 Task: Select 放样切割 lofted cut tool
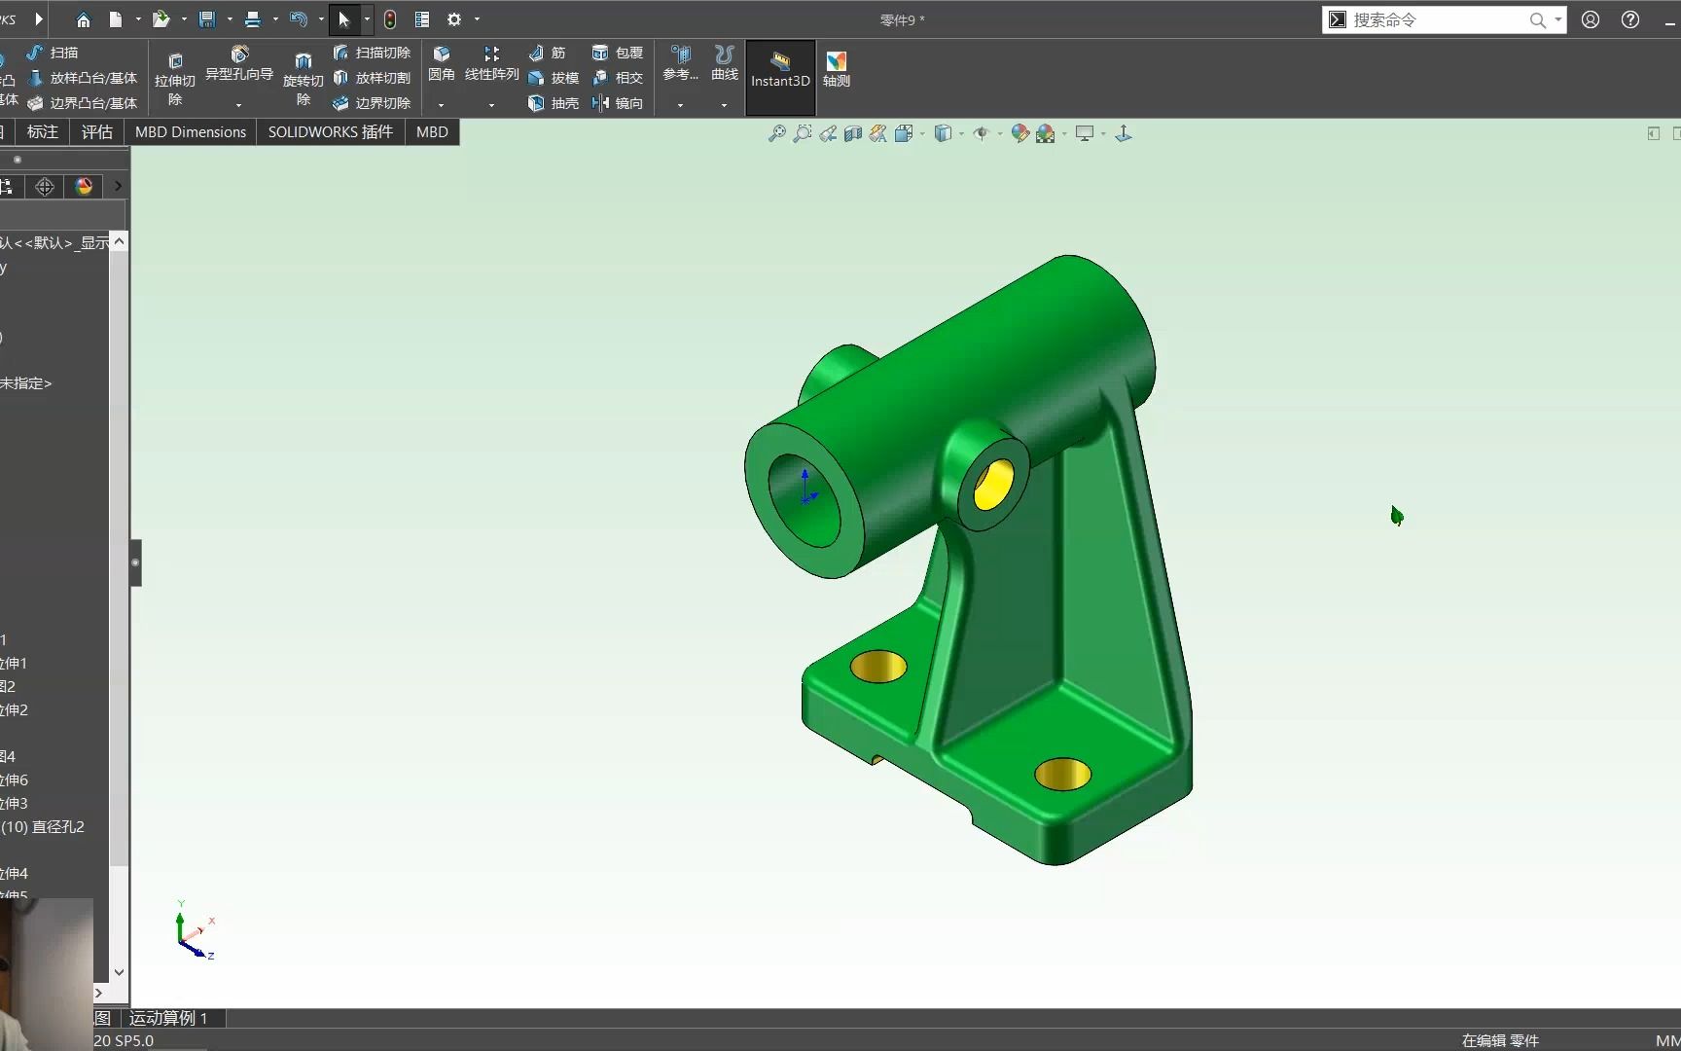(x=372, y=78)
